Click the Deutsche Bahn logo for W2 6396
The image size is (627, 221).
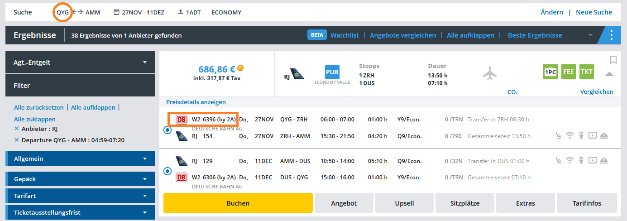click(182, 120)
